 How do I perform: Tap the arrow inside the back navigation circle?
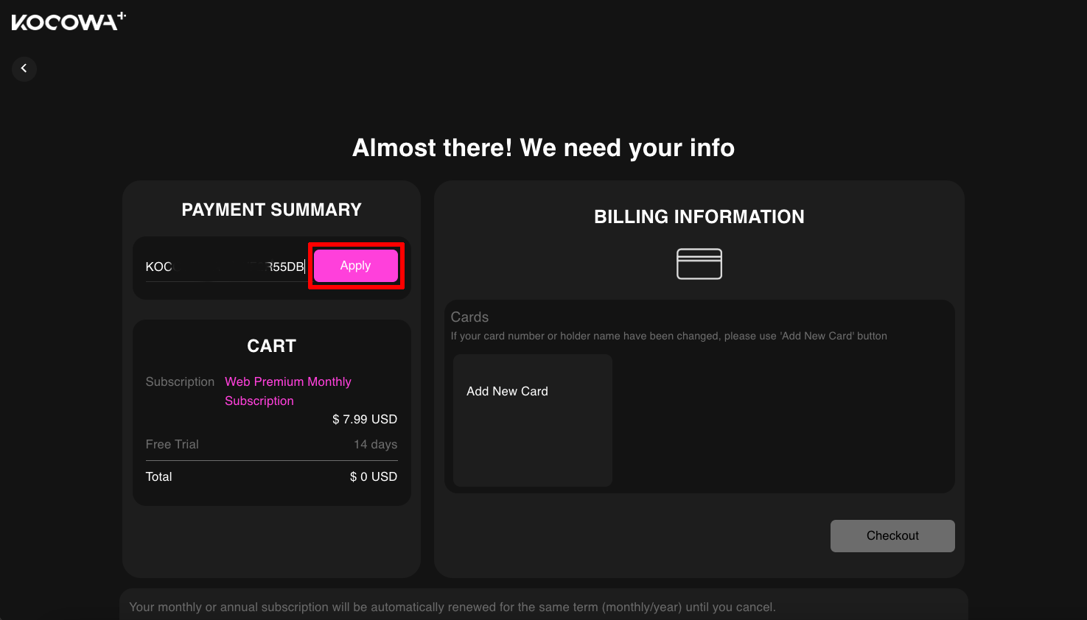point(24,68)
